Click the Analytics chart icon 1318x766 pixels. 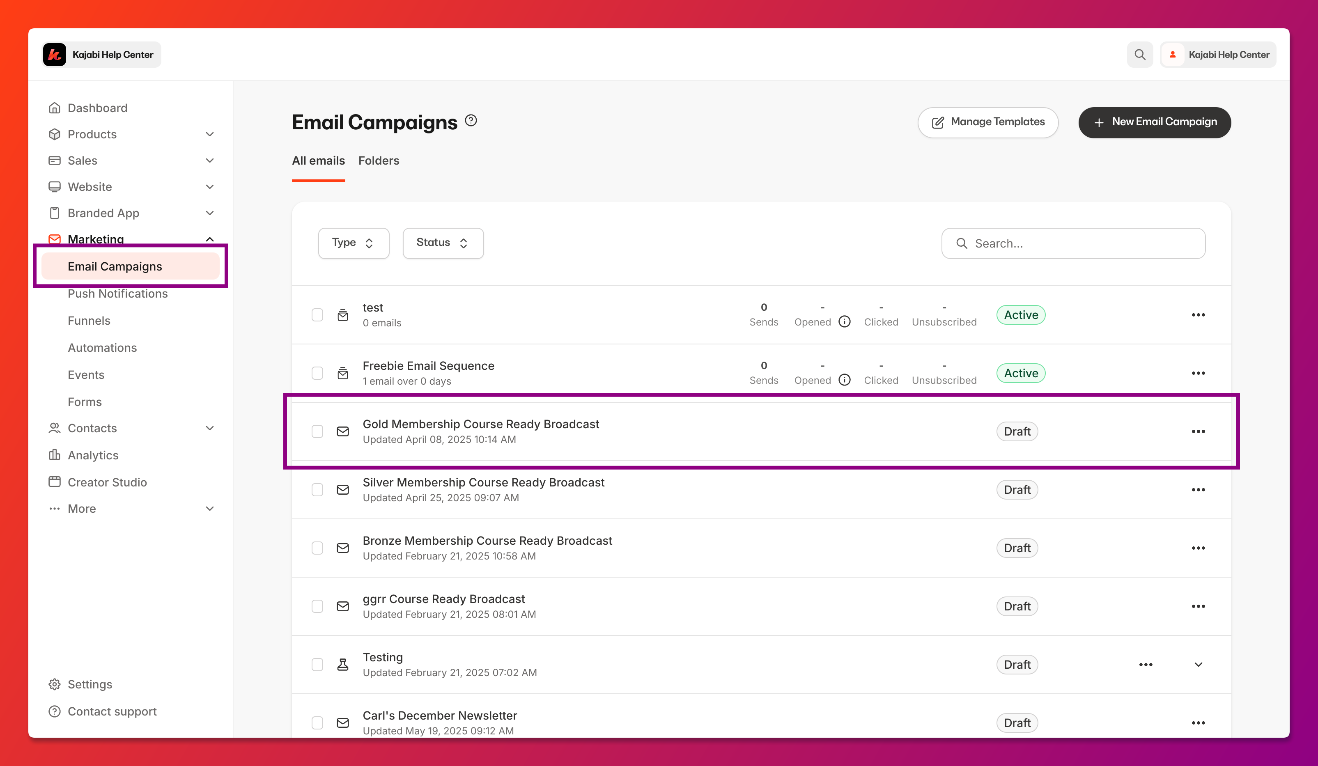point(54,455)
